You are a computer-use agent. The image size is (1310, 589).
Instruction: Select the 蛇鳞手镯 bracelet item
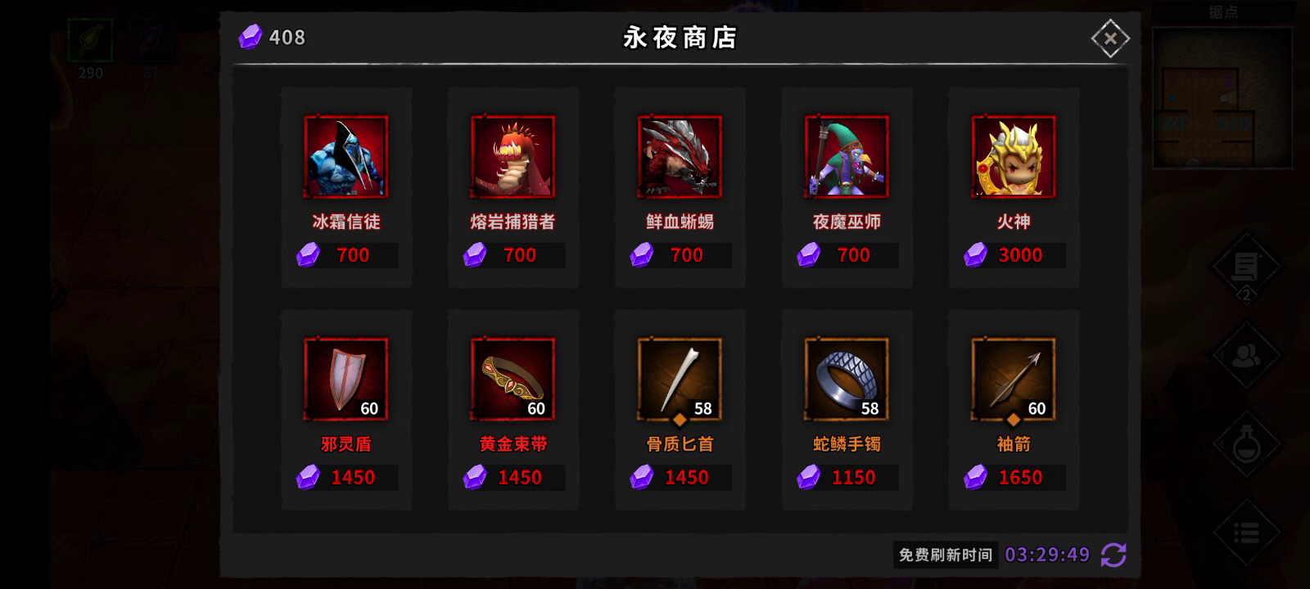(847, 379)
